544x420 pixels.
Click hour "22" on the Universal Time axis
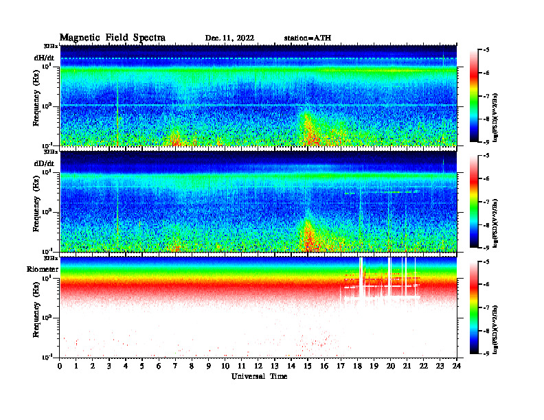[x=423, y=366]
